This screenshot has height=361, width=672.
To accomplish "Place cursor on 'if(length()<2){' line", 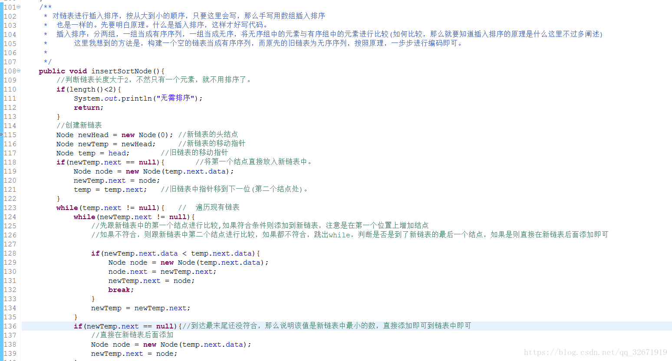I will (89, 89).
